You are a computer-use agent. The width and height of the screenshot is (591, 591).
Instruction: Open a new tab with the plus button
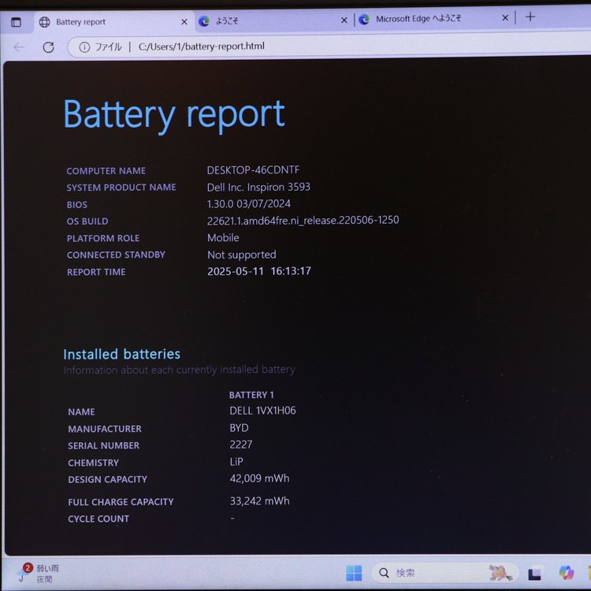(x=530, y=17)
